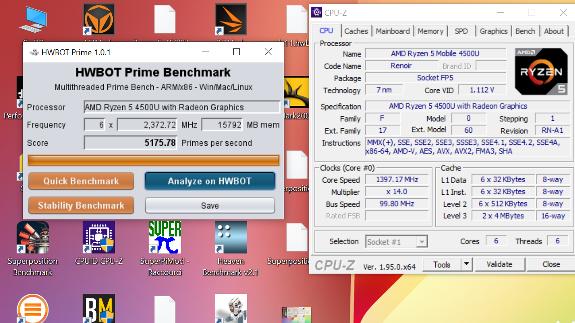This screenshot has height=323, width=575.
Task: Click the Score field showing 5175.78
Action: [131, 143]
